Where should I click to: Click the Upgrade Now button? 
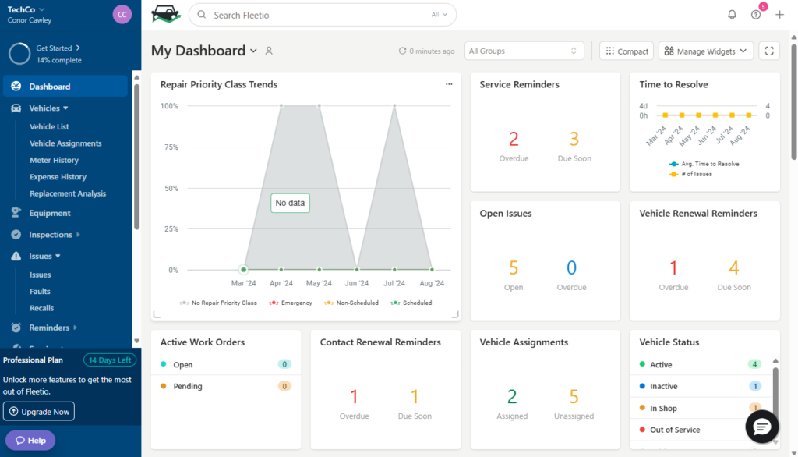(x=38, y=411)
